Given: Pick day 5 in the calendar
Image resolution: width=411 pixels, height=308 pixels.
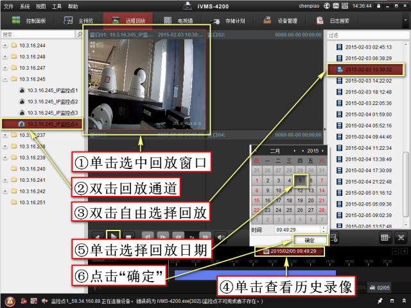Looking at the screenshot, I should tap(301, 181).
